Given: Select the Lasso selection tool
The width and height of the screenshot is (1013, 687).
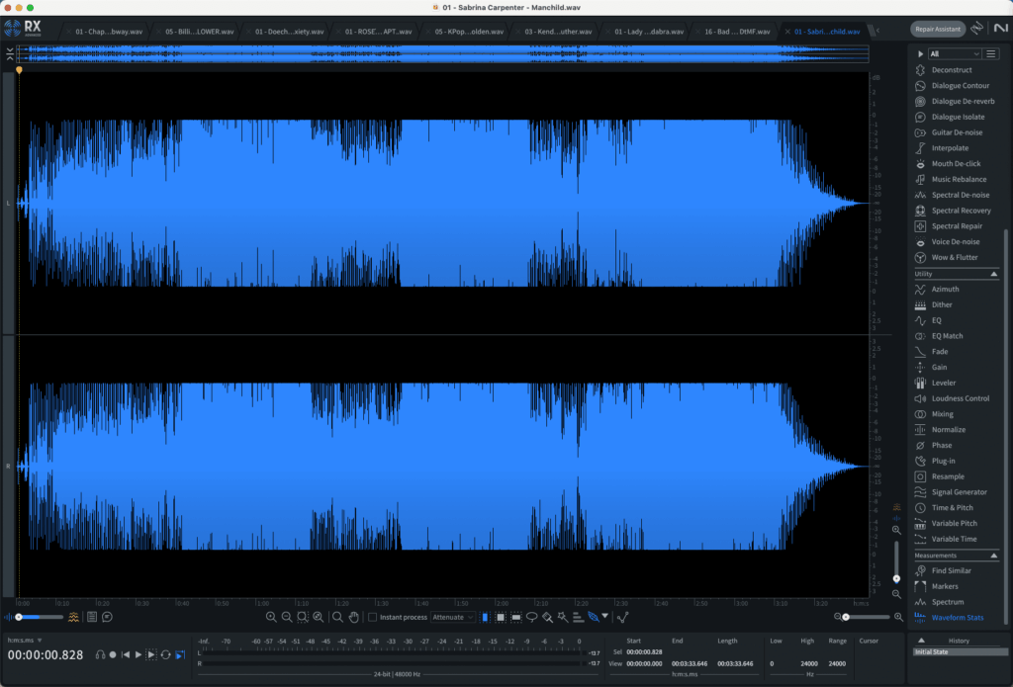Looking at the screenshot, I should 530,616.
